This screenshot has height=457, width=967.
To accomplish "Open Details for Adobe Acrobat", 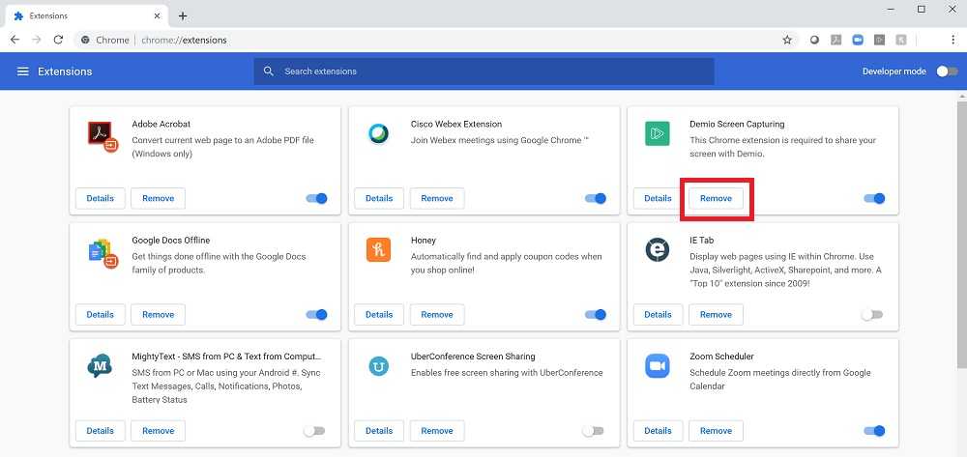I will click(100, 198).
